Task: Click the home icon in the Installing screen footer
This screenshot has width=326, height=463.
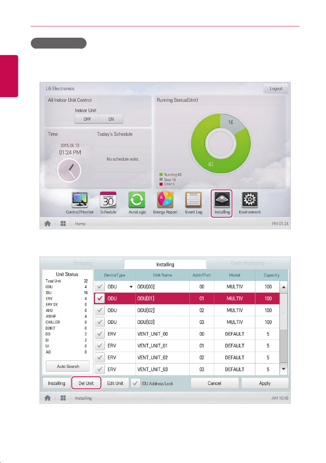Action: tap(47, 398)
